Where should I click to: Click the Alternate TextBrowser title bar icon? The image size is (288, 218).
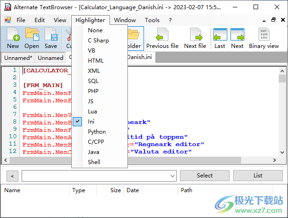(7, 7)
